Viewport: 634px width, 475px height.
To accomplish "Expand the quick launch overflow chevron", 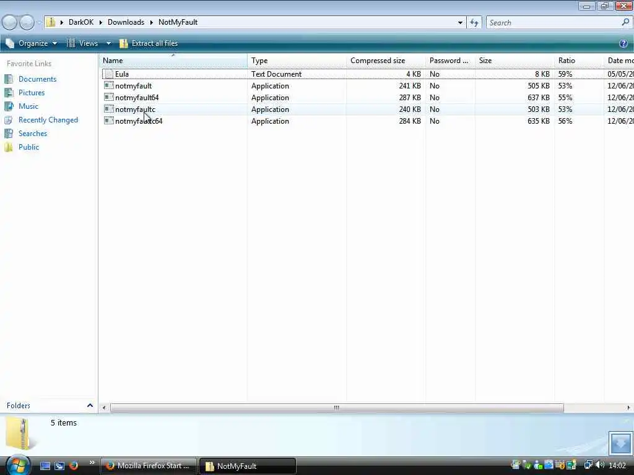I will point(92,463).
